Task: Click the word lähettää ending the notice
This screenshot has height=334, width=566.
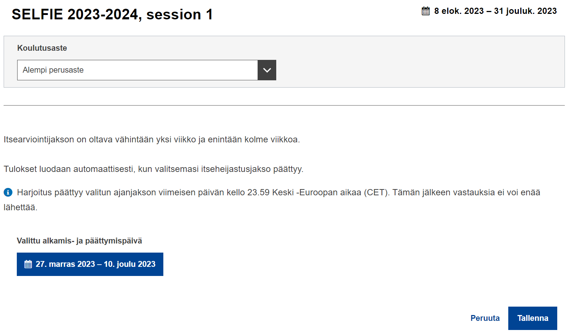Action: click(20, 207)
